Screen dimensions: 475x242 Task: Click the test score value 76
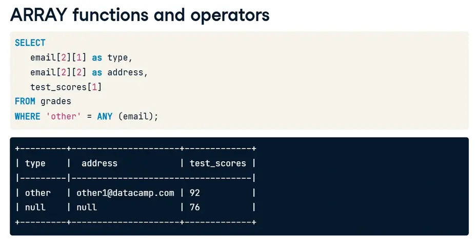(x=195, y=208)
